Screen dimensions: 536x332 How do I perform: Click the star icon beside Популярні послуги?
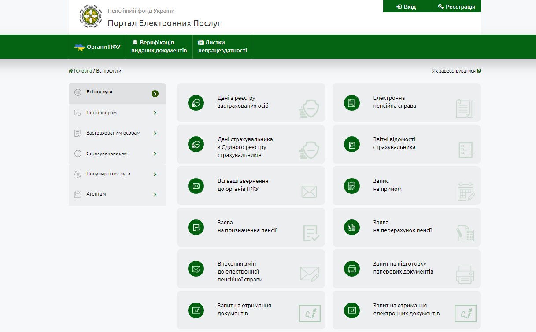click(x=78, y=174)
